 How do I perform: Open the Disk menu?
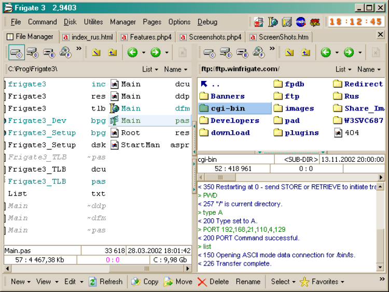pos(70,22)
